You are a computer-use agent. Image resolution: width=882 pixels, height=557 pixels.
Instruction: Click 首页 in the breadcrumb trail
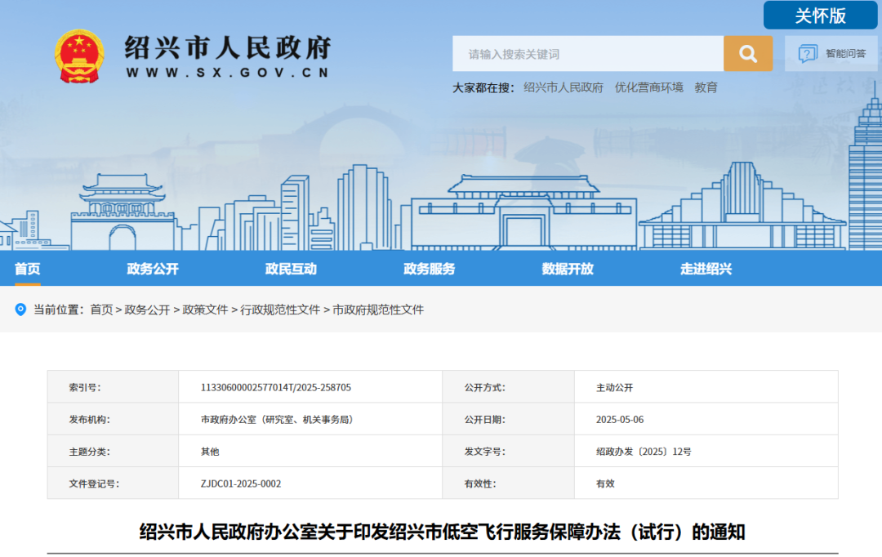[101, 310]
